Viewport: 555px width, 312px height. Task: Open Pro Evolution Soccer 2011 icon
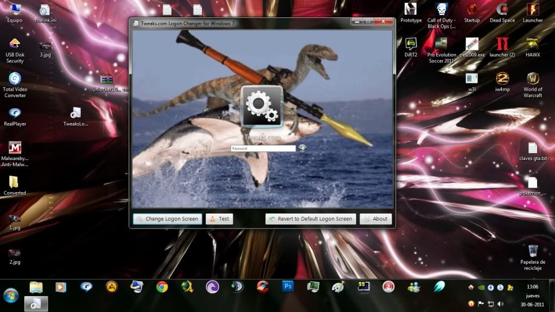(x=442, y=50)
